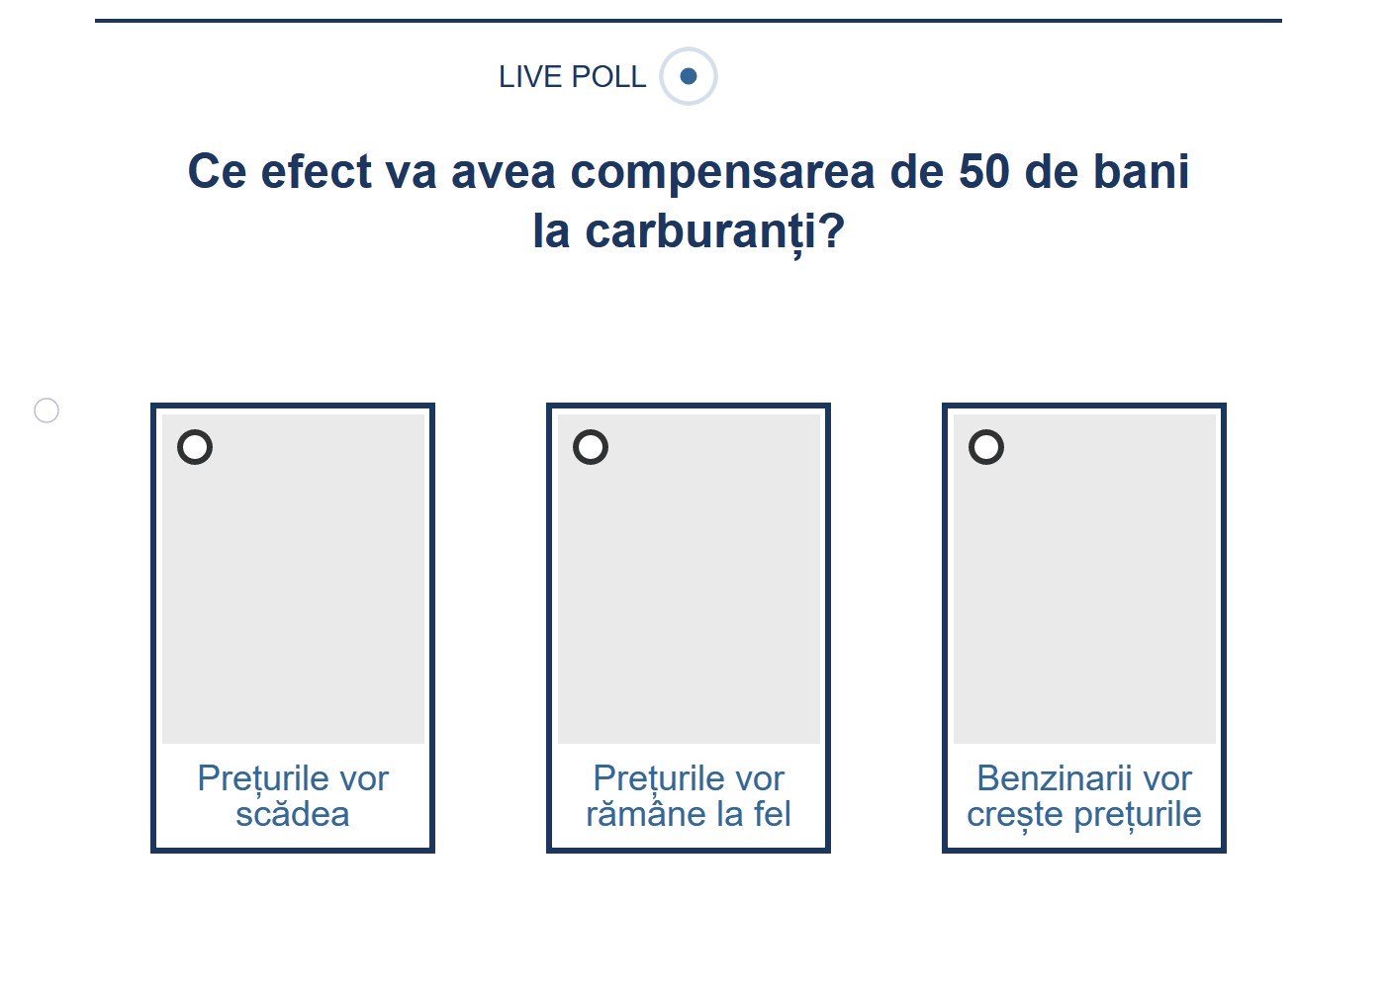Select the radio in 'Prețurile vor scădea' card
The width and height of the screenshot is (1389, 997).
(x=195, y=447)
